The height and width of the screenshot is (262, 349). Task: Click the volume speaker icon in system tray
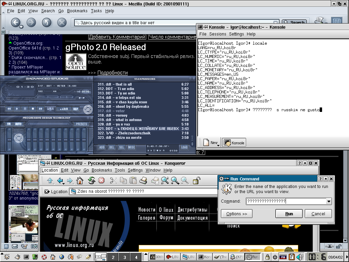pos(299,257)
